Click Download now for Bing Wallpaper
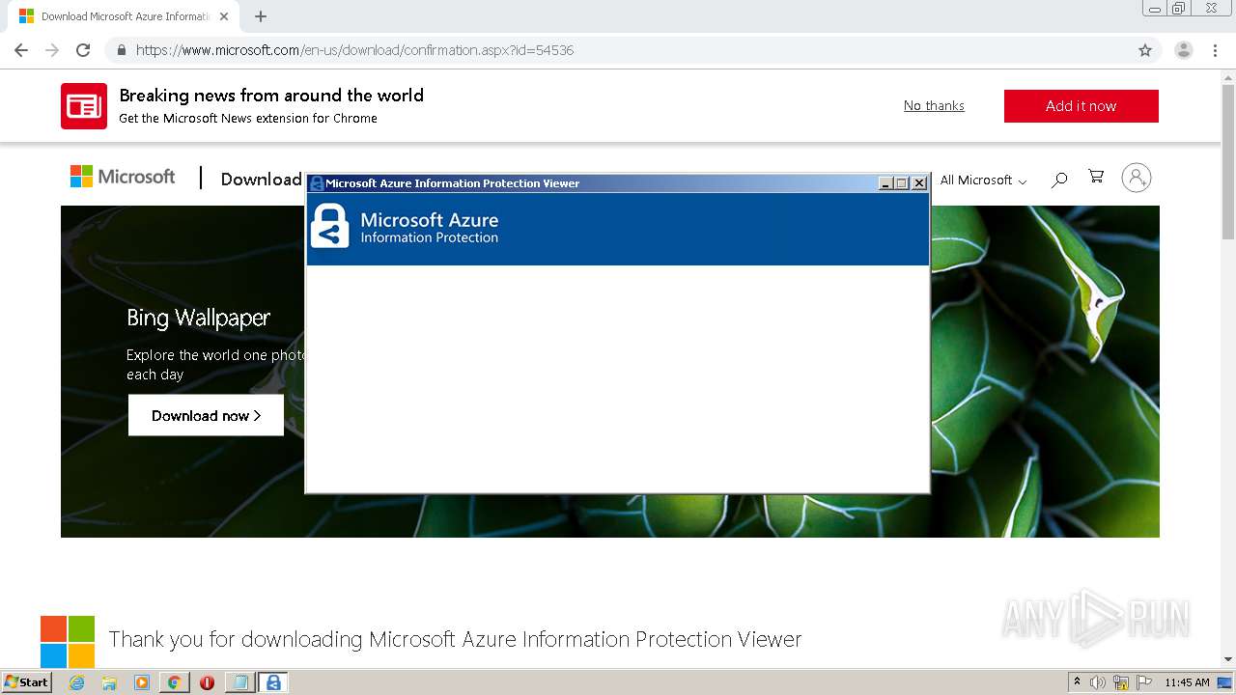Image resolution: width=1236 pixels, height=695 pixels. (x=206, y=415)
